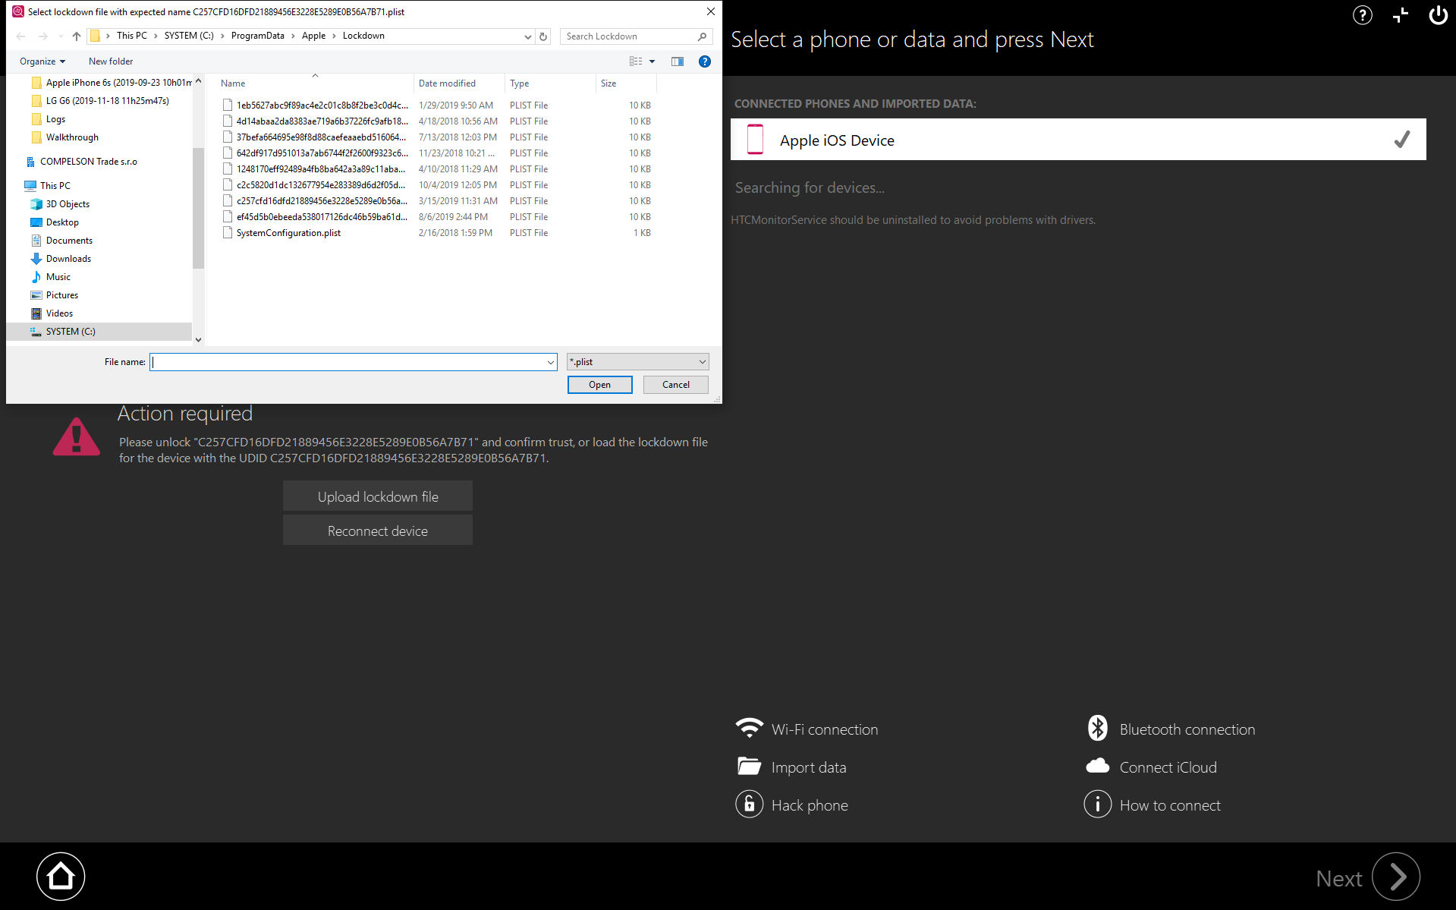Image resolution: width=1456 pixels, height=910 pixels.
Task: Expand the address bar previous locations dropdown
Action: click(528, 36)
